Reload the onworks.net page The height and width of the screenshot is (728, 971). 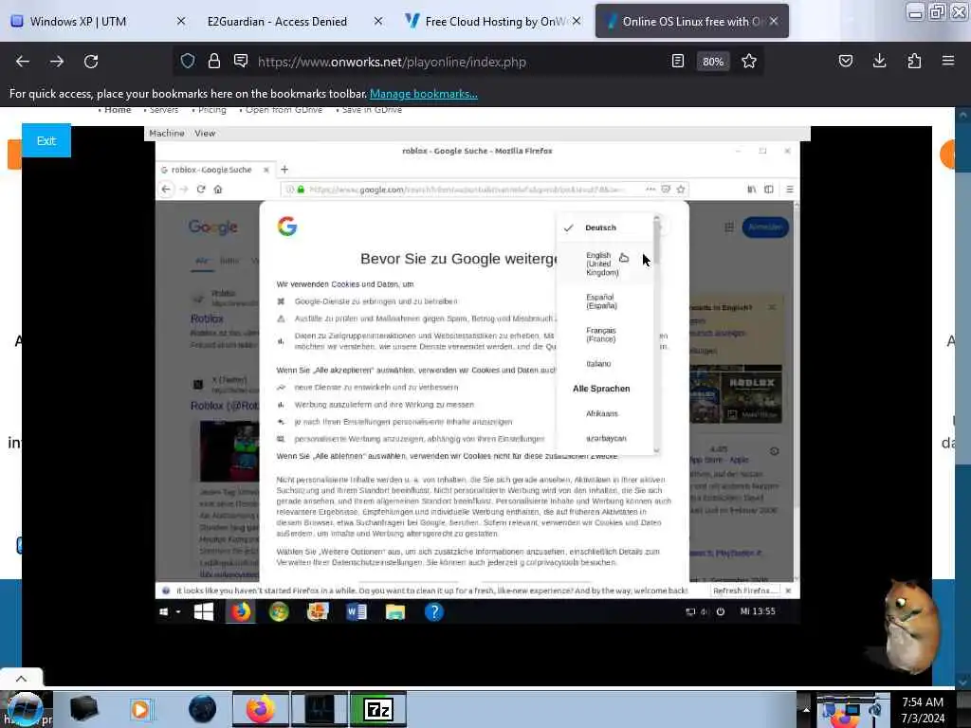click(91, 62)
